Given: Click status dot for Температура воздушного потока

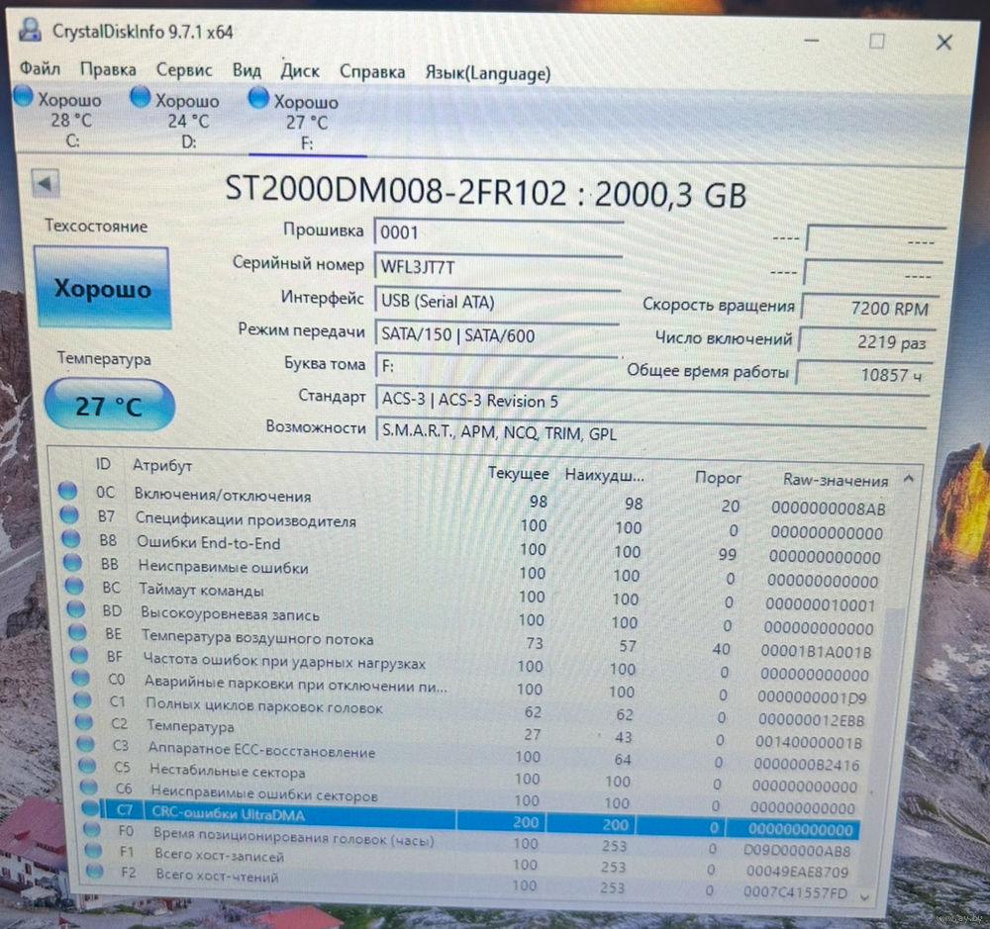Looking at the screenshot, I should pyautogui.click(x=77, y=632).
